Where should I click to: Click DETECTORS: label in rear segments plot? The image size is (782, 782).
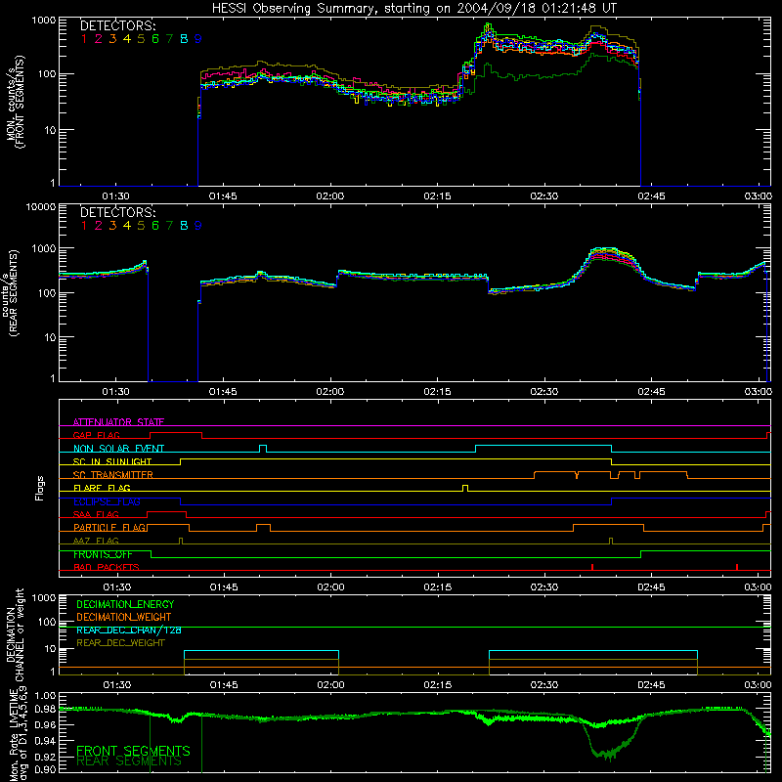[x=117, y=212]
